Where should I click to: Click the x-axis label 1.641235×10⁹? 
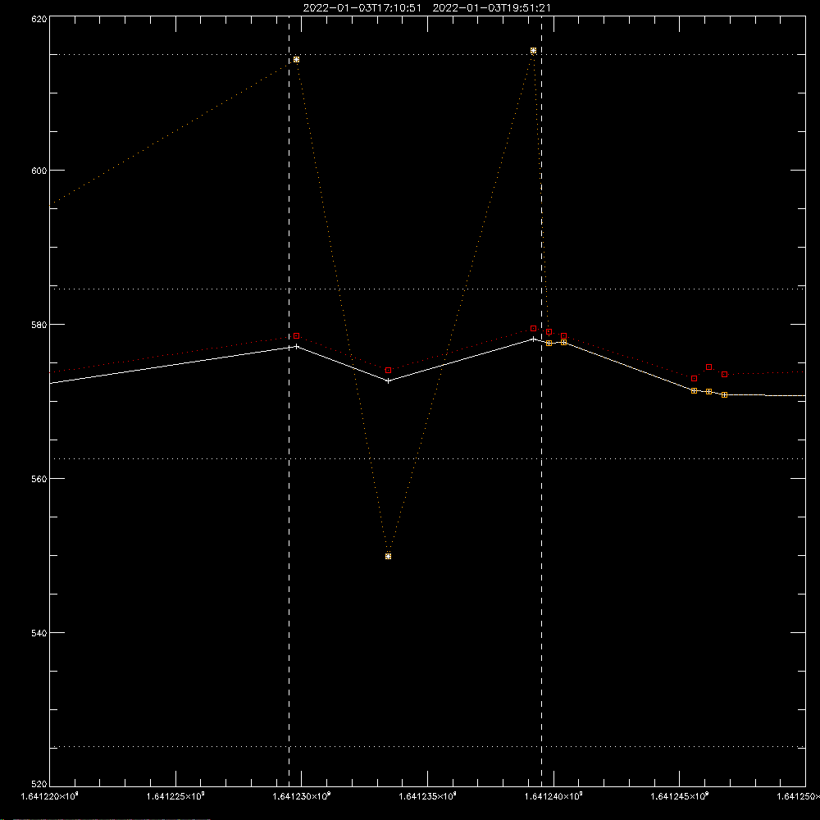click(x=427, y=796)
